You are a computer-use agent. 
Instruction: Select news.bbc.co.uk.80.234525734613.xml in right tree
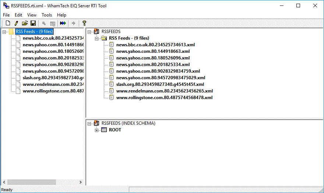tap(155, 44)
